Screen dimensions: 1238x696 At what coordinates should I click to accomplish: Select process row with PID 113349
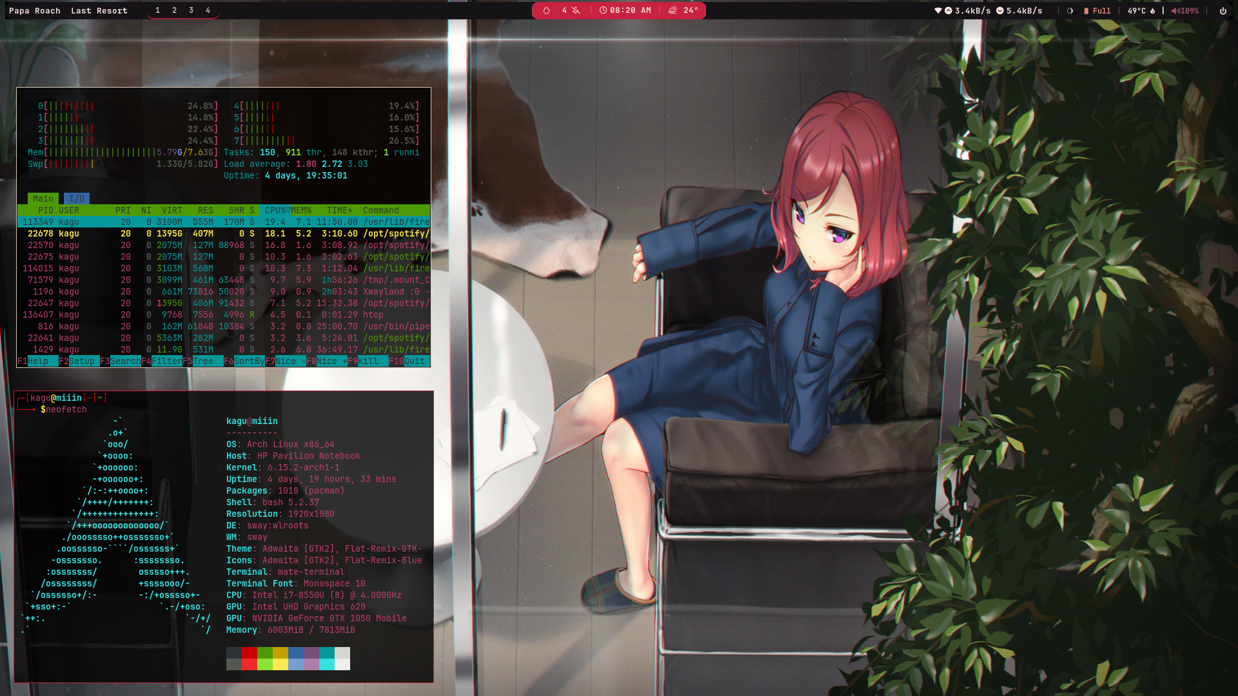(224, 222)
